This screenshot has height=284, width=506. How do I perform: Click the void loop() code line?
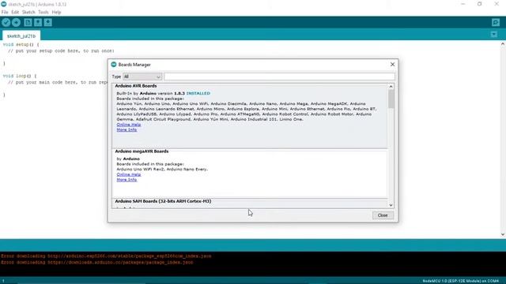click(x=20, y=76)
